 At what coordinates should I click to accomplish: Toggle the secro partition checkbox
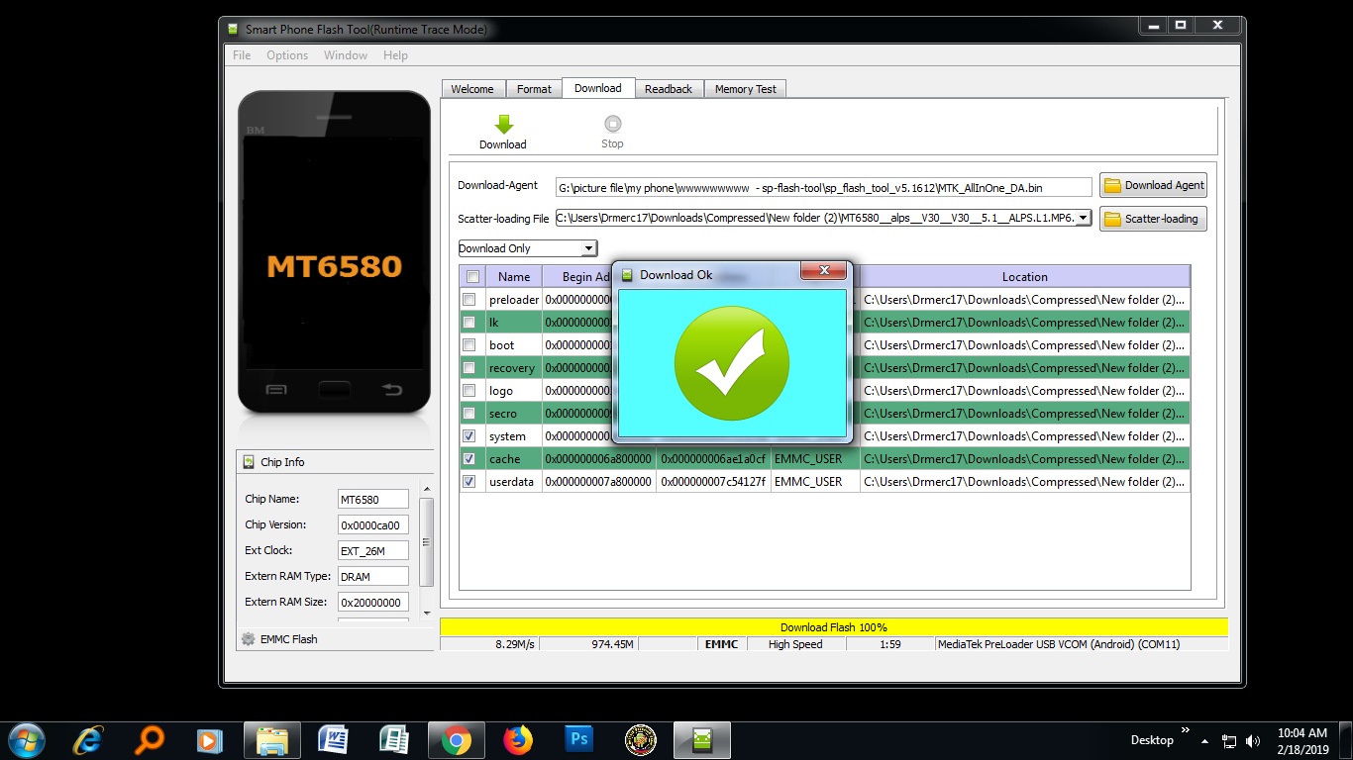coord(469,413)
